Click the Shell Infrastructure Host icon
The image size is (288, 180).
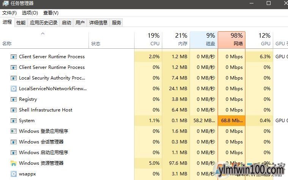pyautogui.click(x=14, y=110)
